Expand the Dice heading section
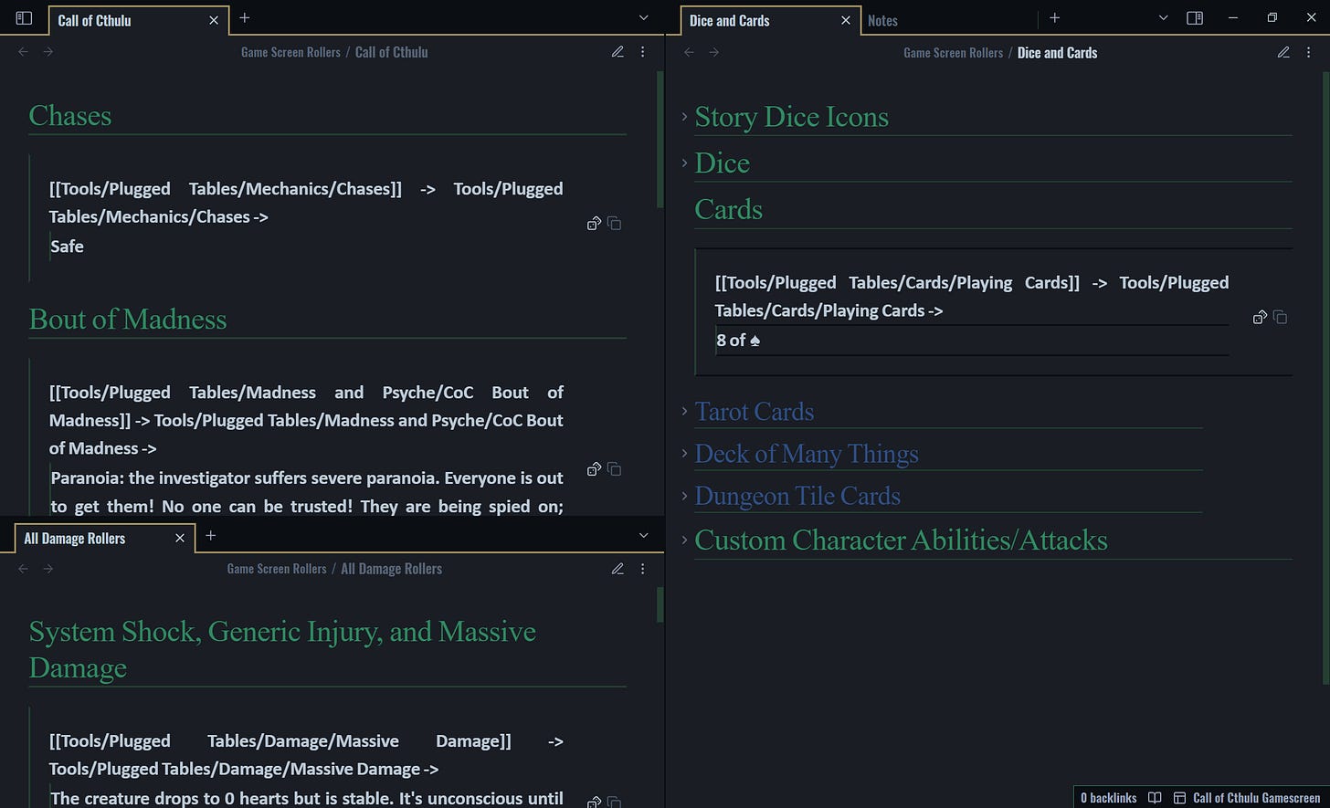The image size is (1330, 808). [x=684, y=163]
